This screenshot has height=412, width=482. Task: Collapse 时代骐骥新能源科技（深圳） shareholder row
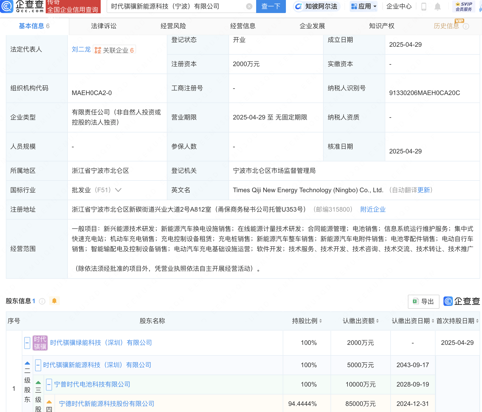(38, 365)
